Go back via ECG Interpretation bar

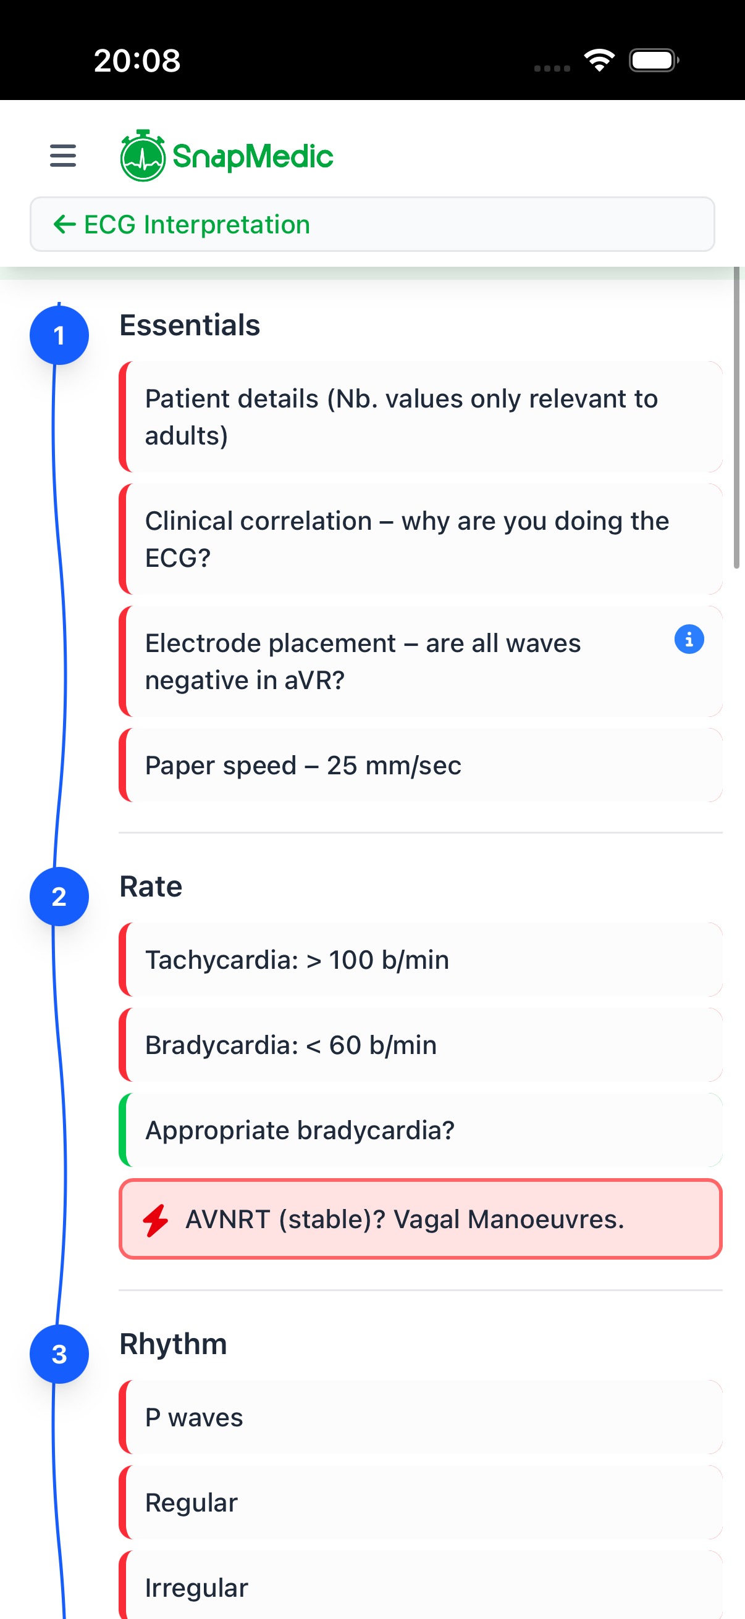coord(372,224)
